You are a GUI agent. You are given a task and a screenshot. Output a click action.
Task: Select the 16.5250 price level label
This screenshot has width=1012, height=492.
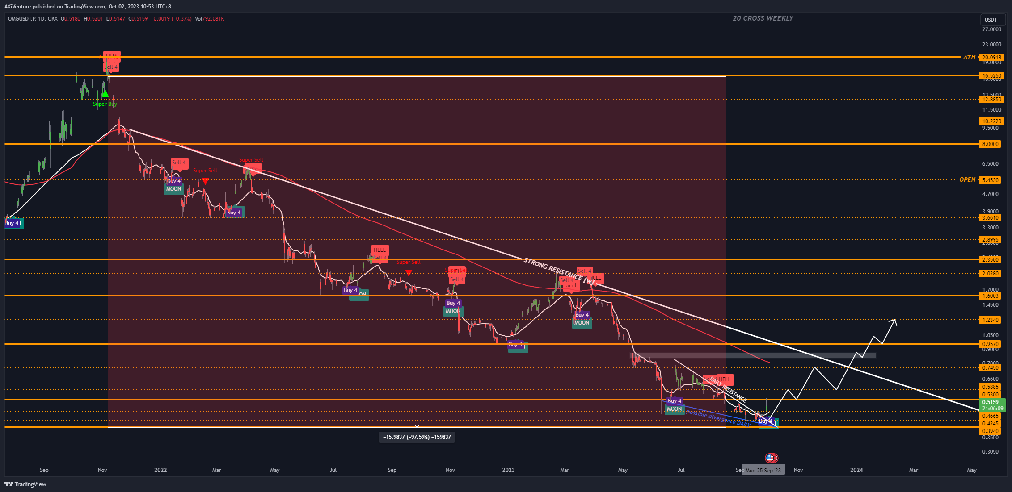tap(991, 76)
